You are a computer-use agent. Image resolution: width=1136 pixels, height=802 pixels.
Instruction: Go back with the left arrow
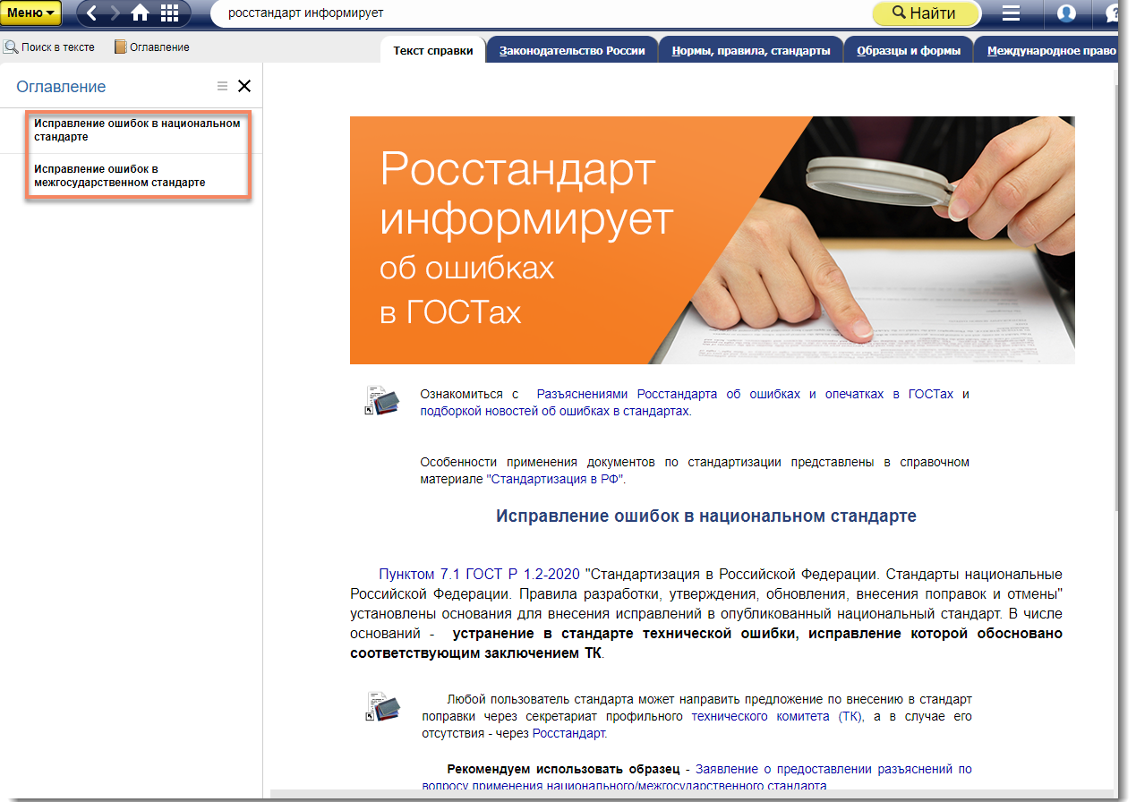pos(92,13)
